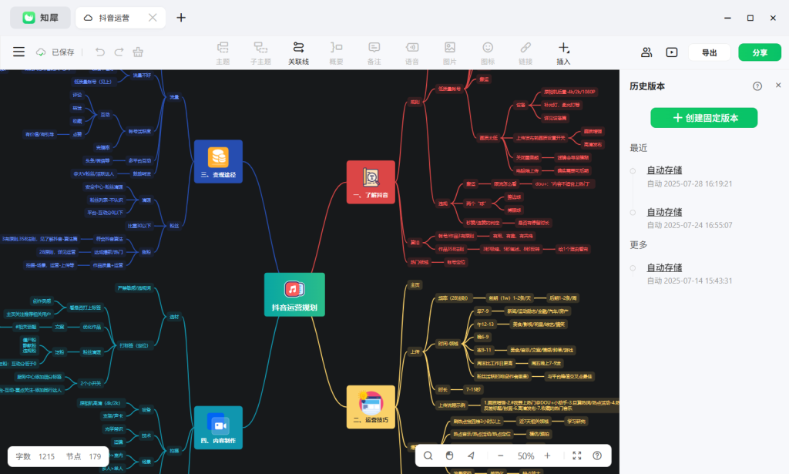
Task: Click the 语音 voice tool
Action: pos(412,53)
